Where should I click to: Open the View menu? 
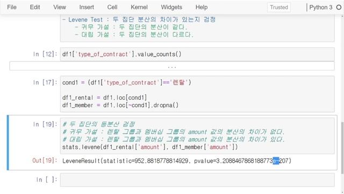click(x=60, y=7)
